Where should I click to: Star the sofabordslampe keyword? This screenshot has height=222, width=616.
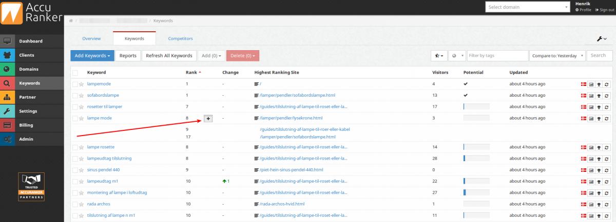82,95
